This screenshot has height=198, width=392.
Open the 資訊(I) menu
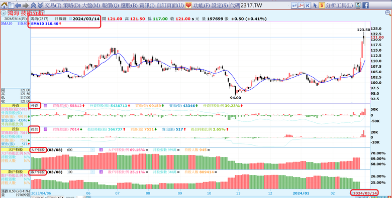click(147, 5)
